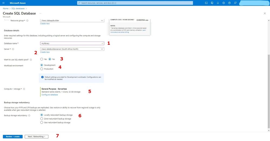Click Next: Networking button

[36, 136]
